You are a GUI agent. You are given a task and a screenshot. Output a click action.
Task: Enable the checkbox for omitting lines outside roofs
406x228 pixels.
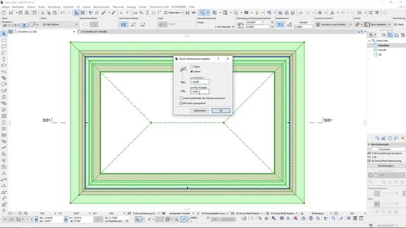tap(181, 98)
